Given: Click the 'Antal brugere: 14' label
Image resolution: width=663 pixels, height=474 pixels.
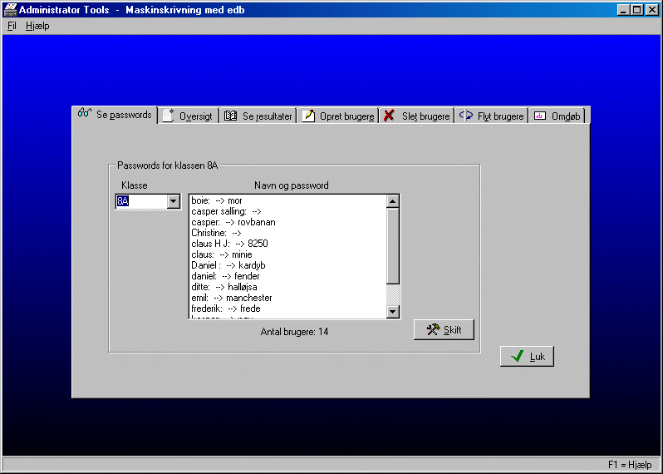Looking at the screenshot, I should 294,332.
